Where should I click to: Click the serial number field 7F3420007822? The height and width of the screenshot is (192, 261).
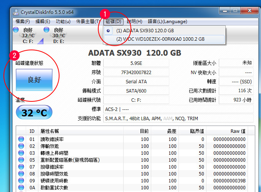pos(136,73)
